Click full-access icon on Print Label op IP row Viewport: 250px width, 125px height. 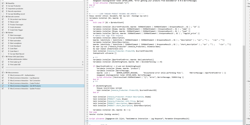[83, 62]
